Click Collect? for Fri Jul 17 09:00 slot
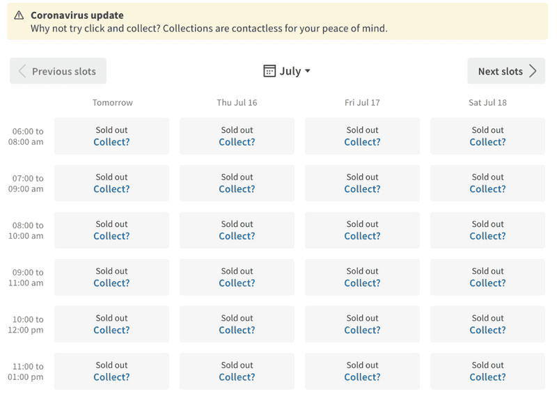This screenshot has width=557, height=396. tap(362, 283)
